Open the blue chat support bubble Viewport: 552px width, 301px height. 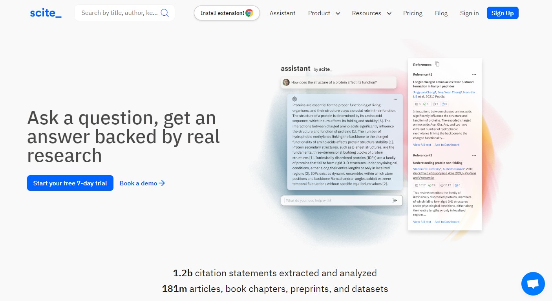[533, 284]
